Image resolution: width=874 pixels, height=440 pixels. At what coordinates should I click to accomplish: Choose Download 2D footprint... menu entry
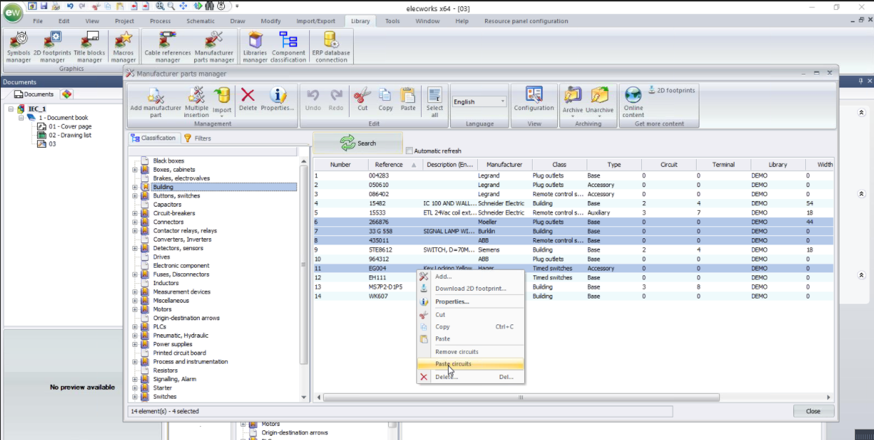pyautogui.click(x=470, y=289)
